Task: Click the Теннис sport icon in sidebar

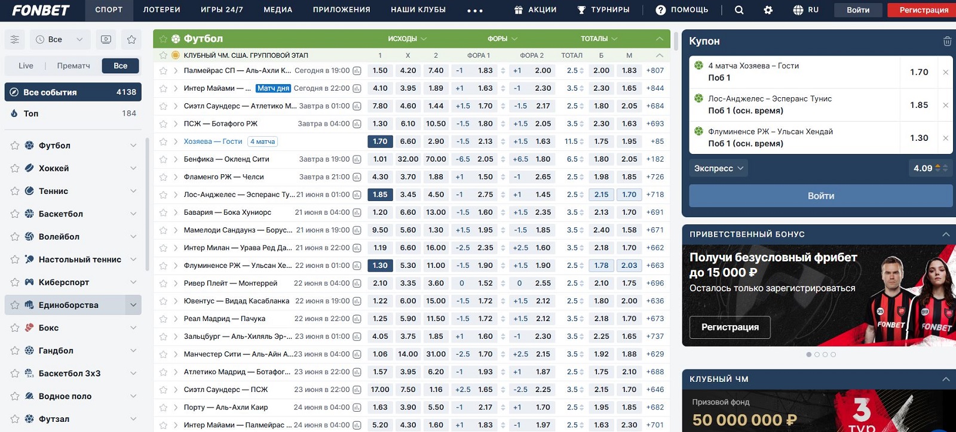Action: pyautogui.click(x=29, y=191)
